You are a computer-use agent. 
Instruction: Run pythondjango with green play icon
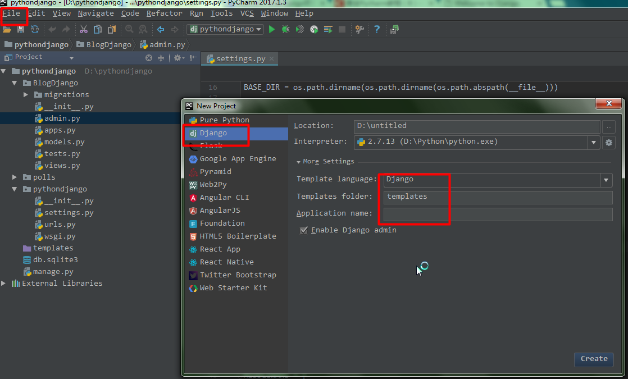click(x=272, y=29)
